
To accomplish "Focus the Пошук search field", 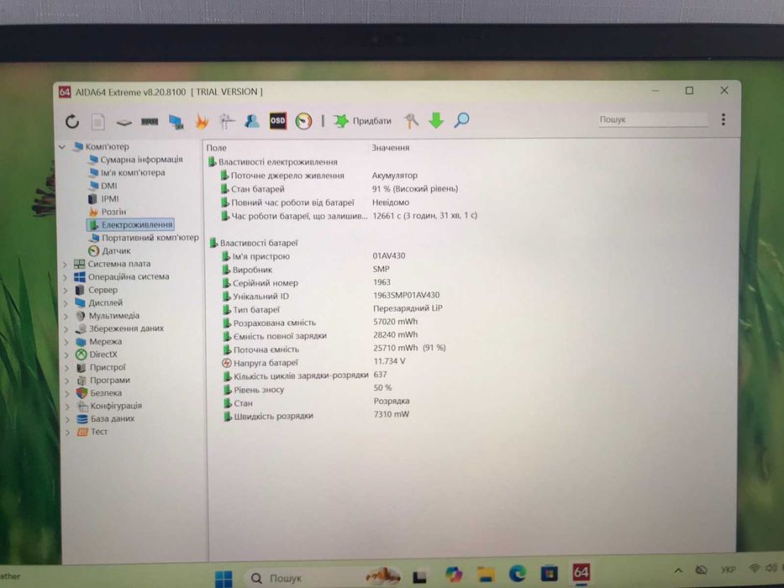I will [x=653, y=119].
